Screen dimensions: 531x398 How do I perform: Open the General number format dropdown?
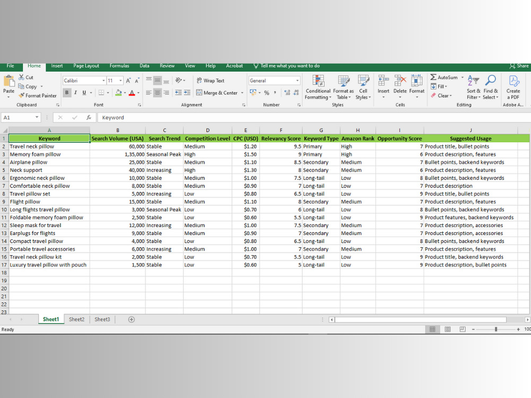tap(297, 81)
